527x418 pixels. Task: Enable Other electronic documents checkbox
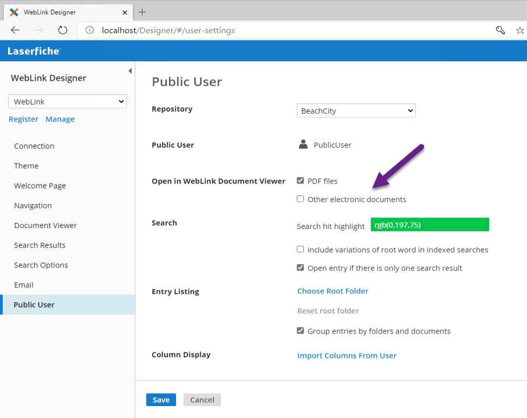(300, 199)
